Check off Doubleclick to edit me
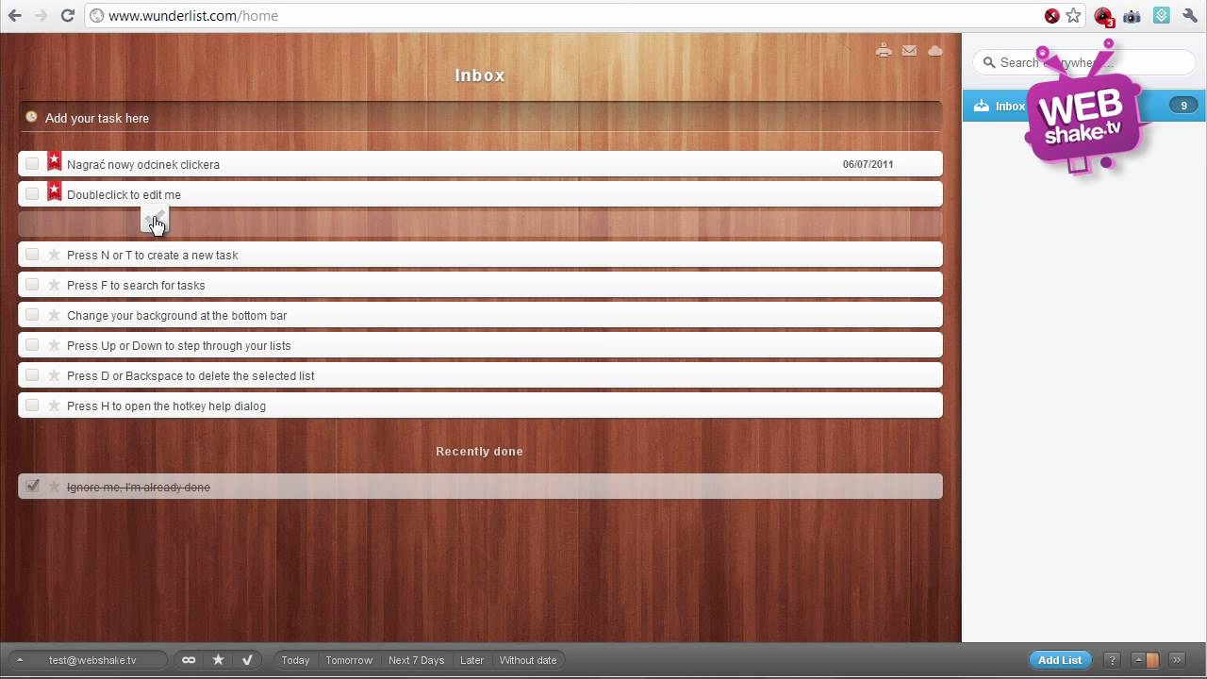 point(32,193)
